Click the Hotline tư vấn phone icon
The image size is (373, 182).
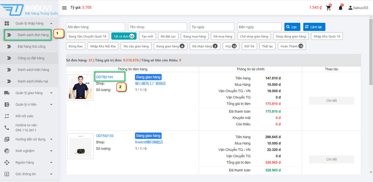pos(7,128)
